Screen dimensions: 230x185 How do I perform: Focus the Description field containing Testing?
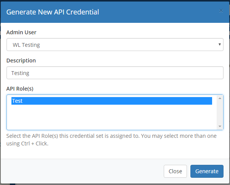115,73
